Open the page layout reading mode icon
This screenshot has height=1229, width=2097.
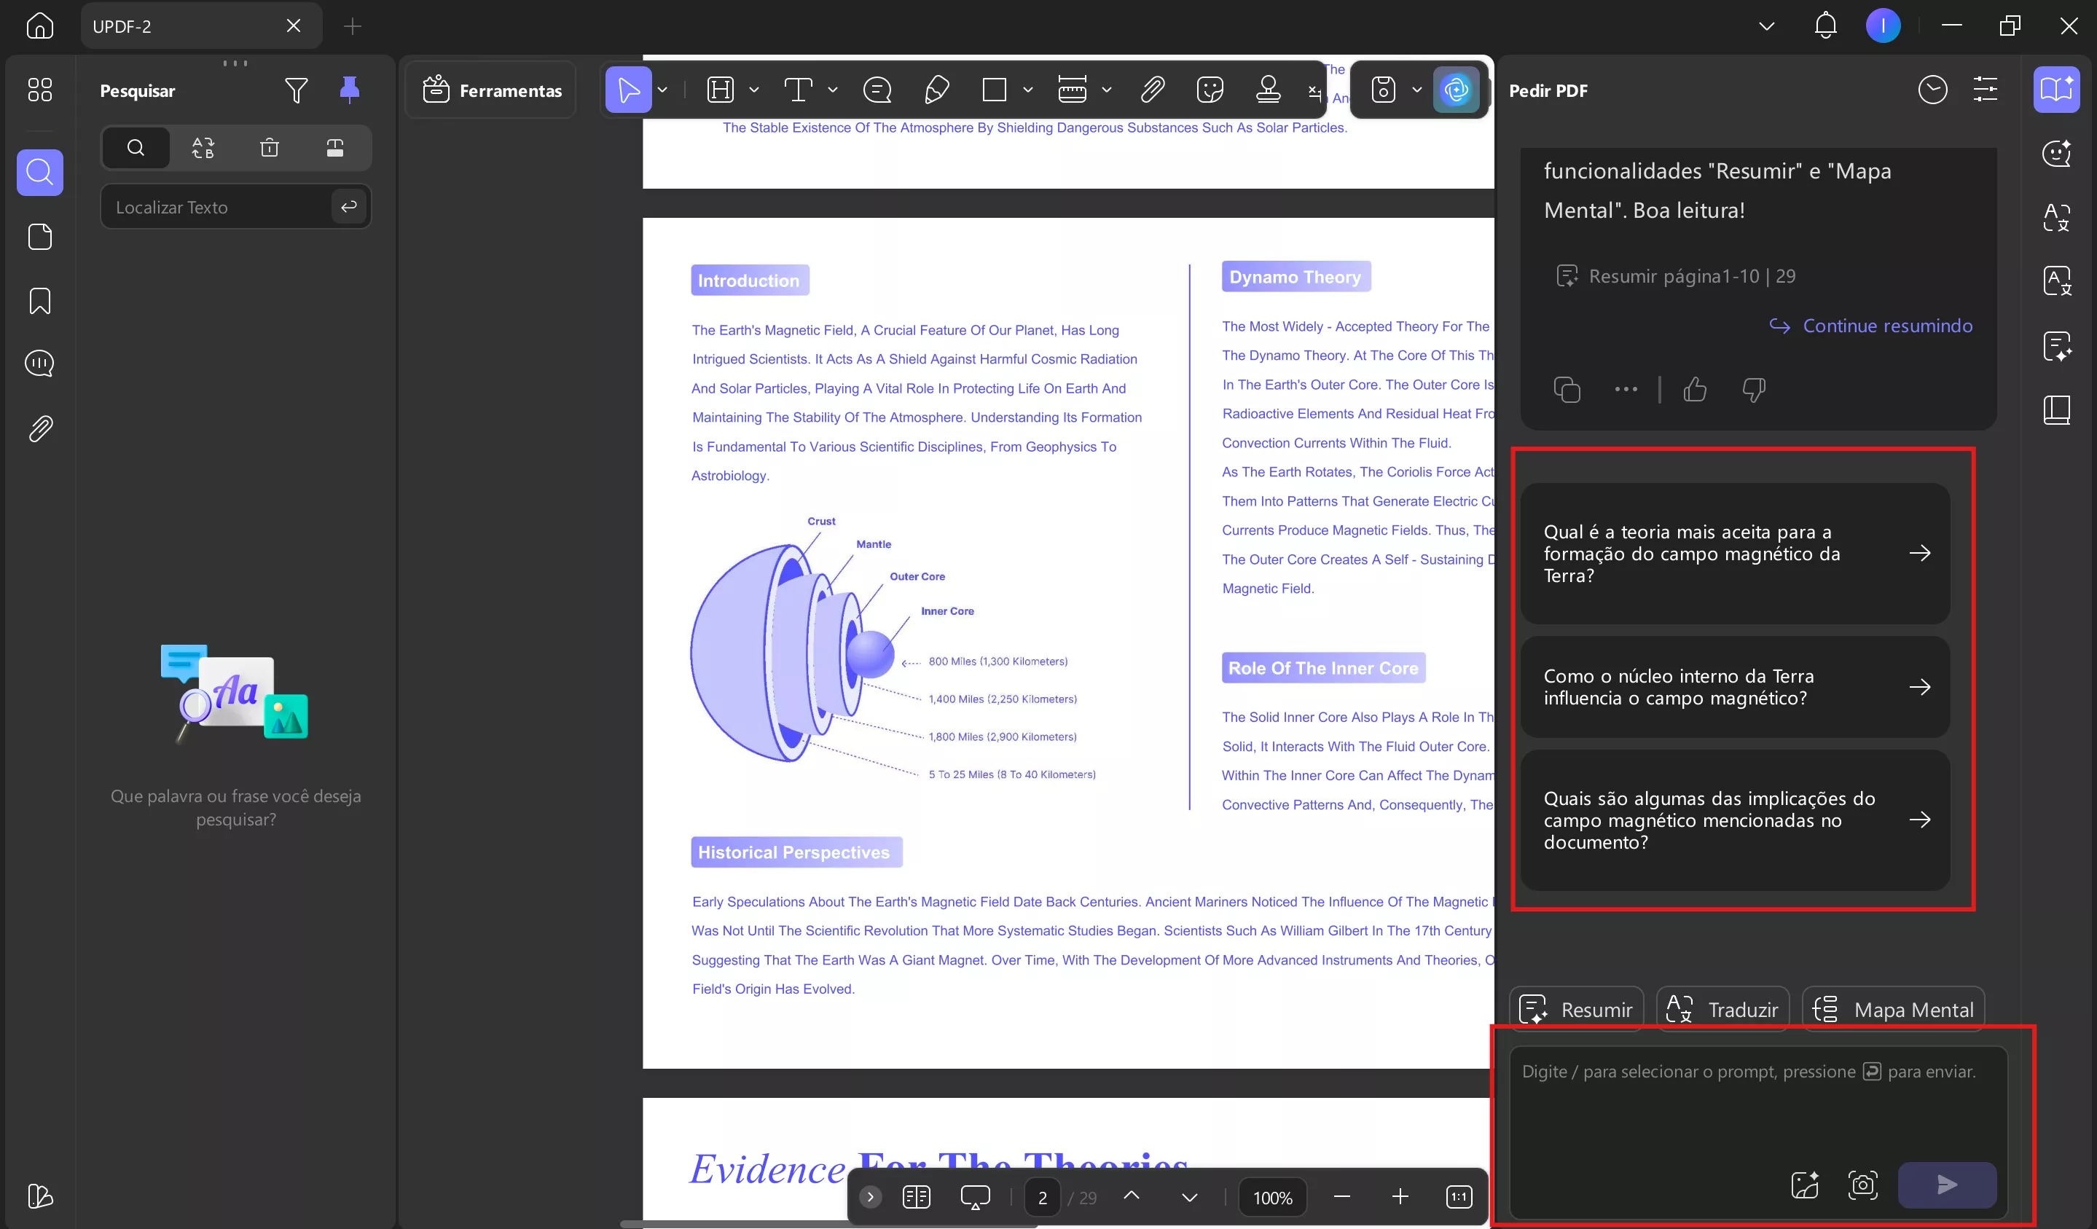(916, 1198)
